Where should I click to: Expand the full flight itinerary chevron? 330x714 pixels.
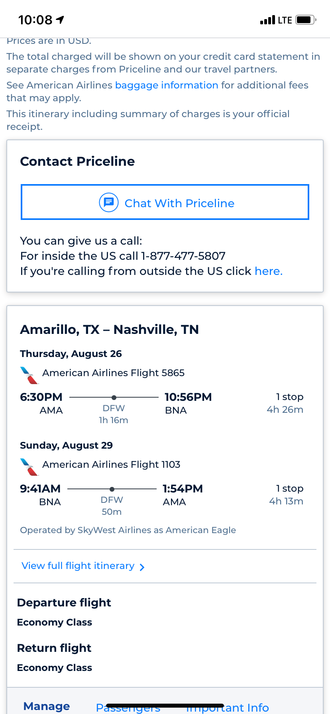[142, 567]
